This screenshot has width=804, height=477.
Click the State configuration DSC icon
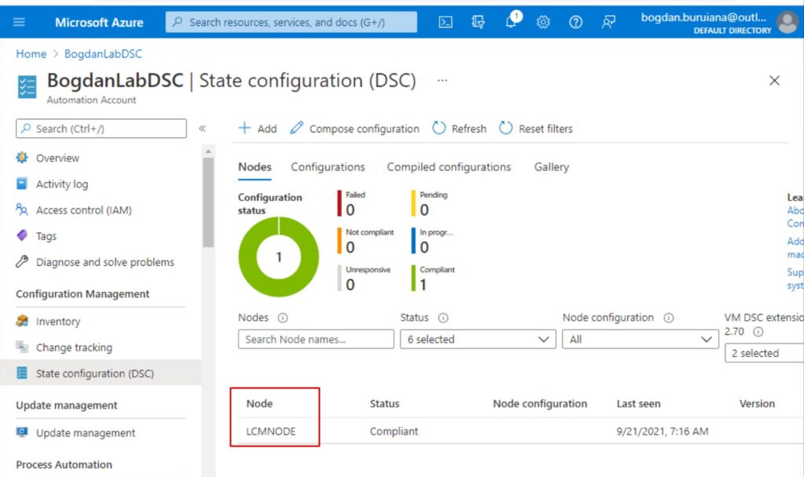click(x=22, y=373)
